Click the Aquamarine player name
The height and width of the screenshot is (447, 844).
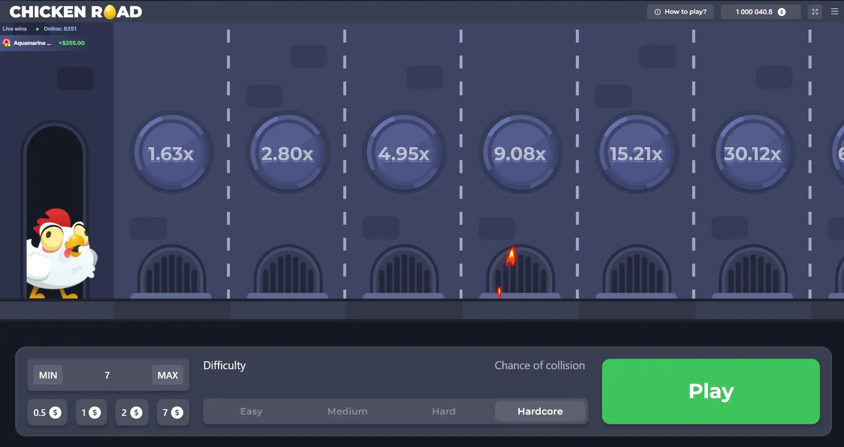[x=32, y=43]
